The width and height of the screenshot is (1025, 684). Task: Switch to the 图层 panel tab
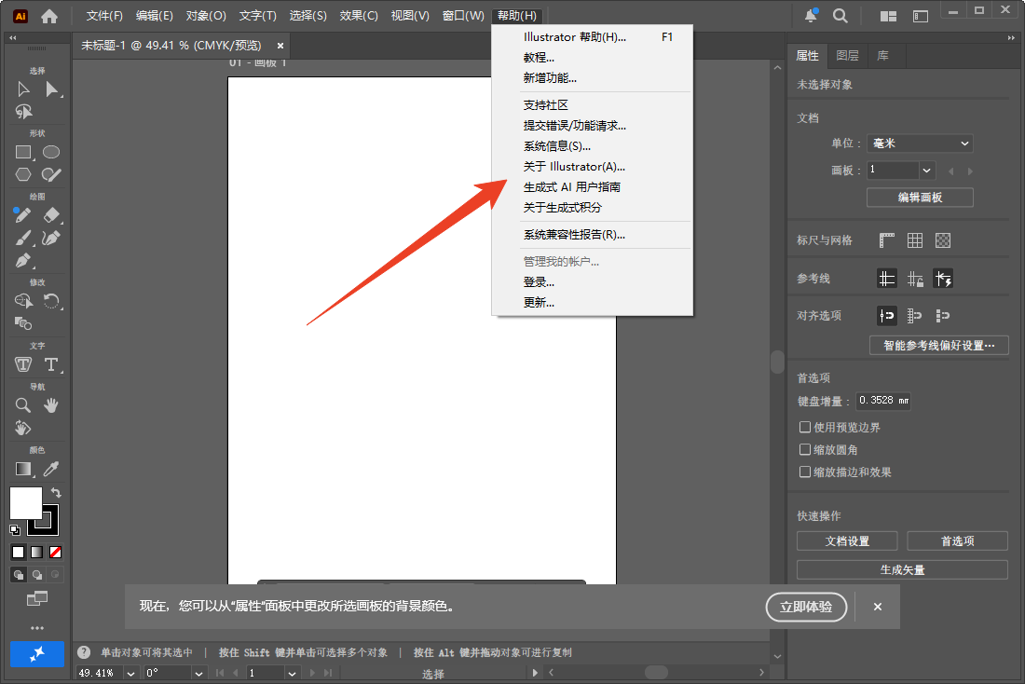847,55
